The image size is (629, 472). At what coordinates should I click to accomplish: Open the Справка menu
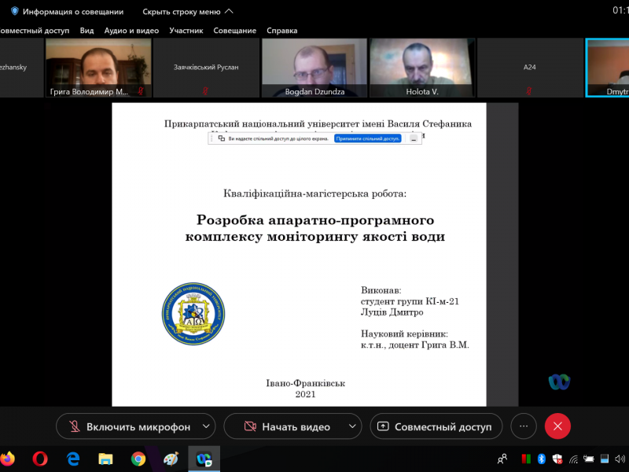click(x=282, y=31)
